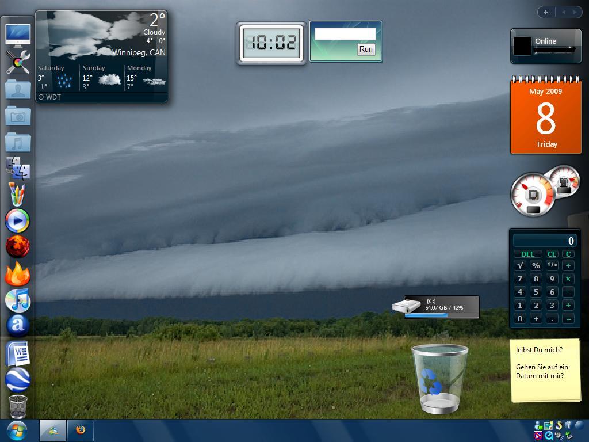
Task: Open Messenger tray icon
Action: click(538, 425)
